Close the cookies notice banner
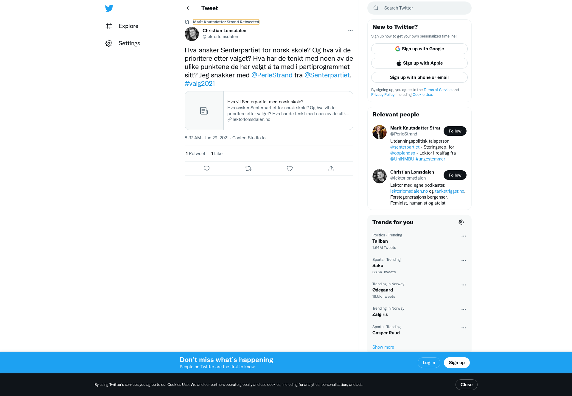Viewport: 572px width, 396px height. point(467,385)
